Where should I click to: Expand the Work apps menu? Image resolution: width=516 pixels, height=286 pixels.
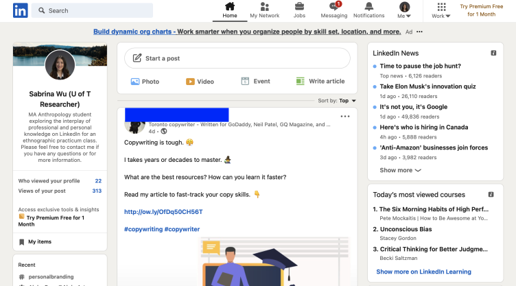pos(441,10)
